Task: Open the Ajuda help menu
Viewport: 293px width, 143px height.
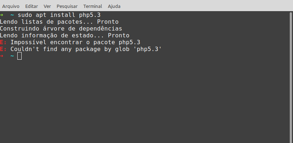Action: (x=114, y=6)
